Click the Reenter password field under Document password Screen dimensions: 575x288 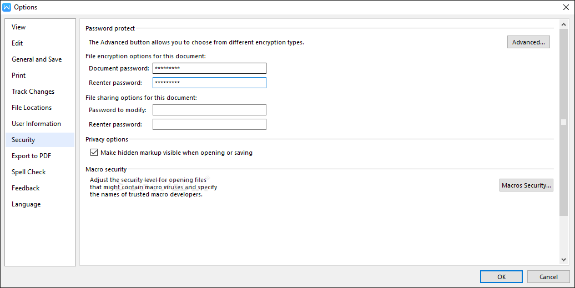209,83
